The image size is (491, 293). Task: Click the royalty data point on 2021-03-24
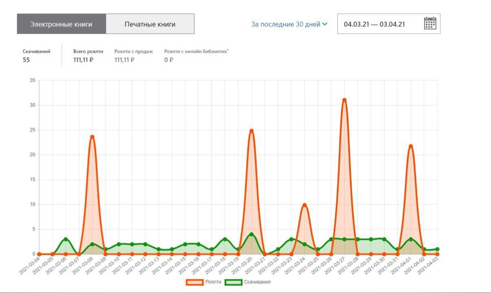(x=304, y=205)
